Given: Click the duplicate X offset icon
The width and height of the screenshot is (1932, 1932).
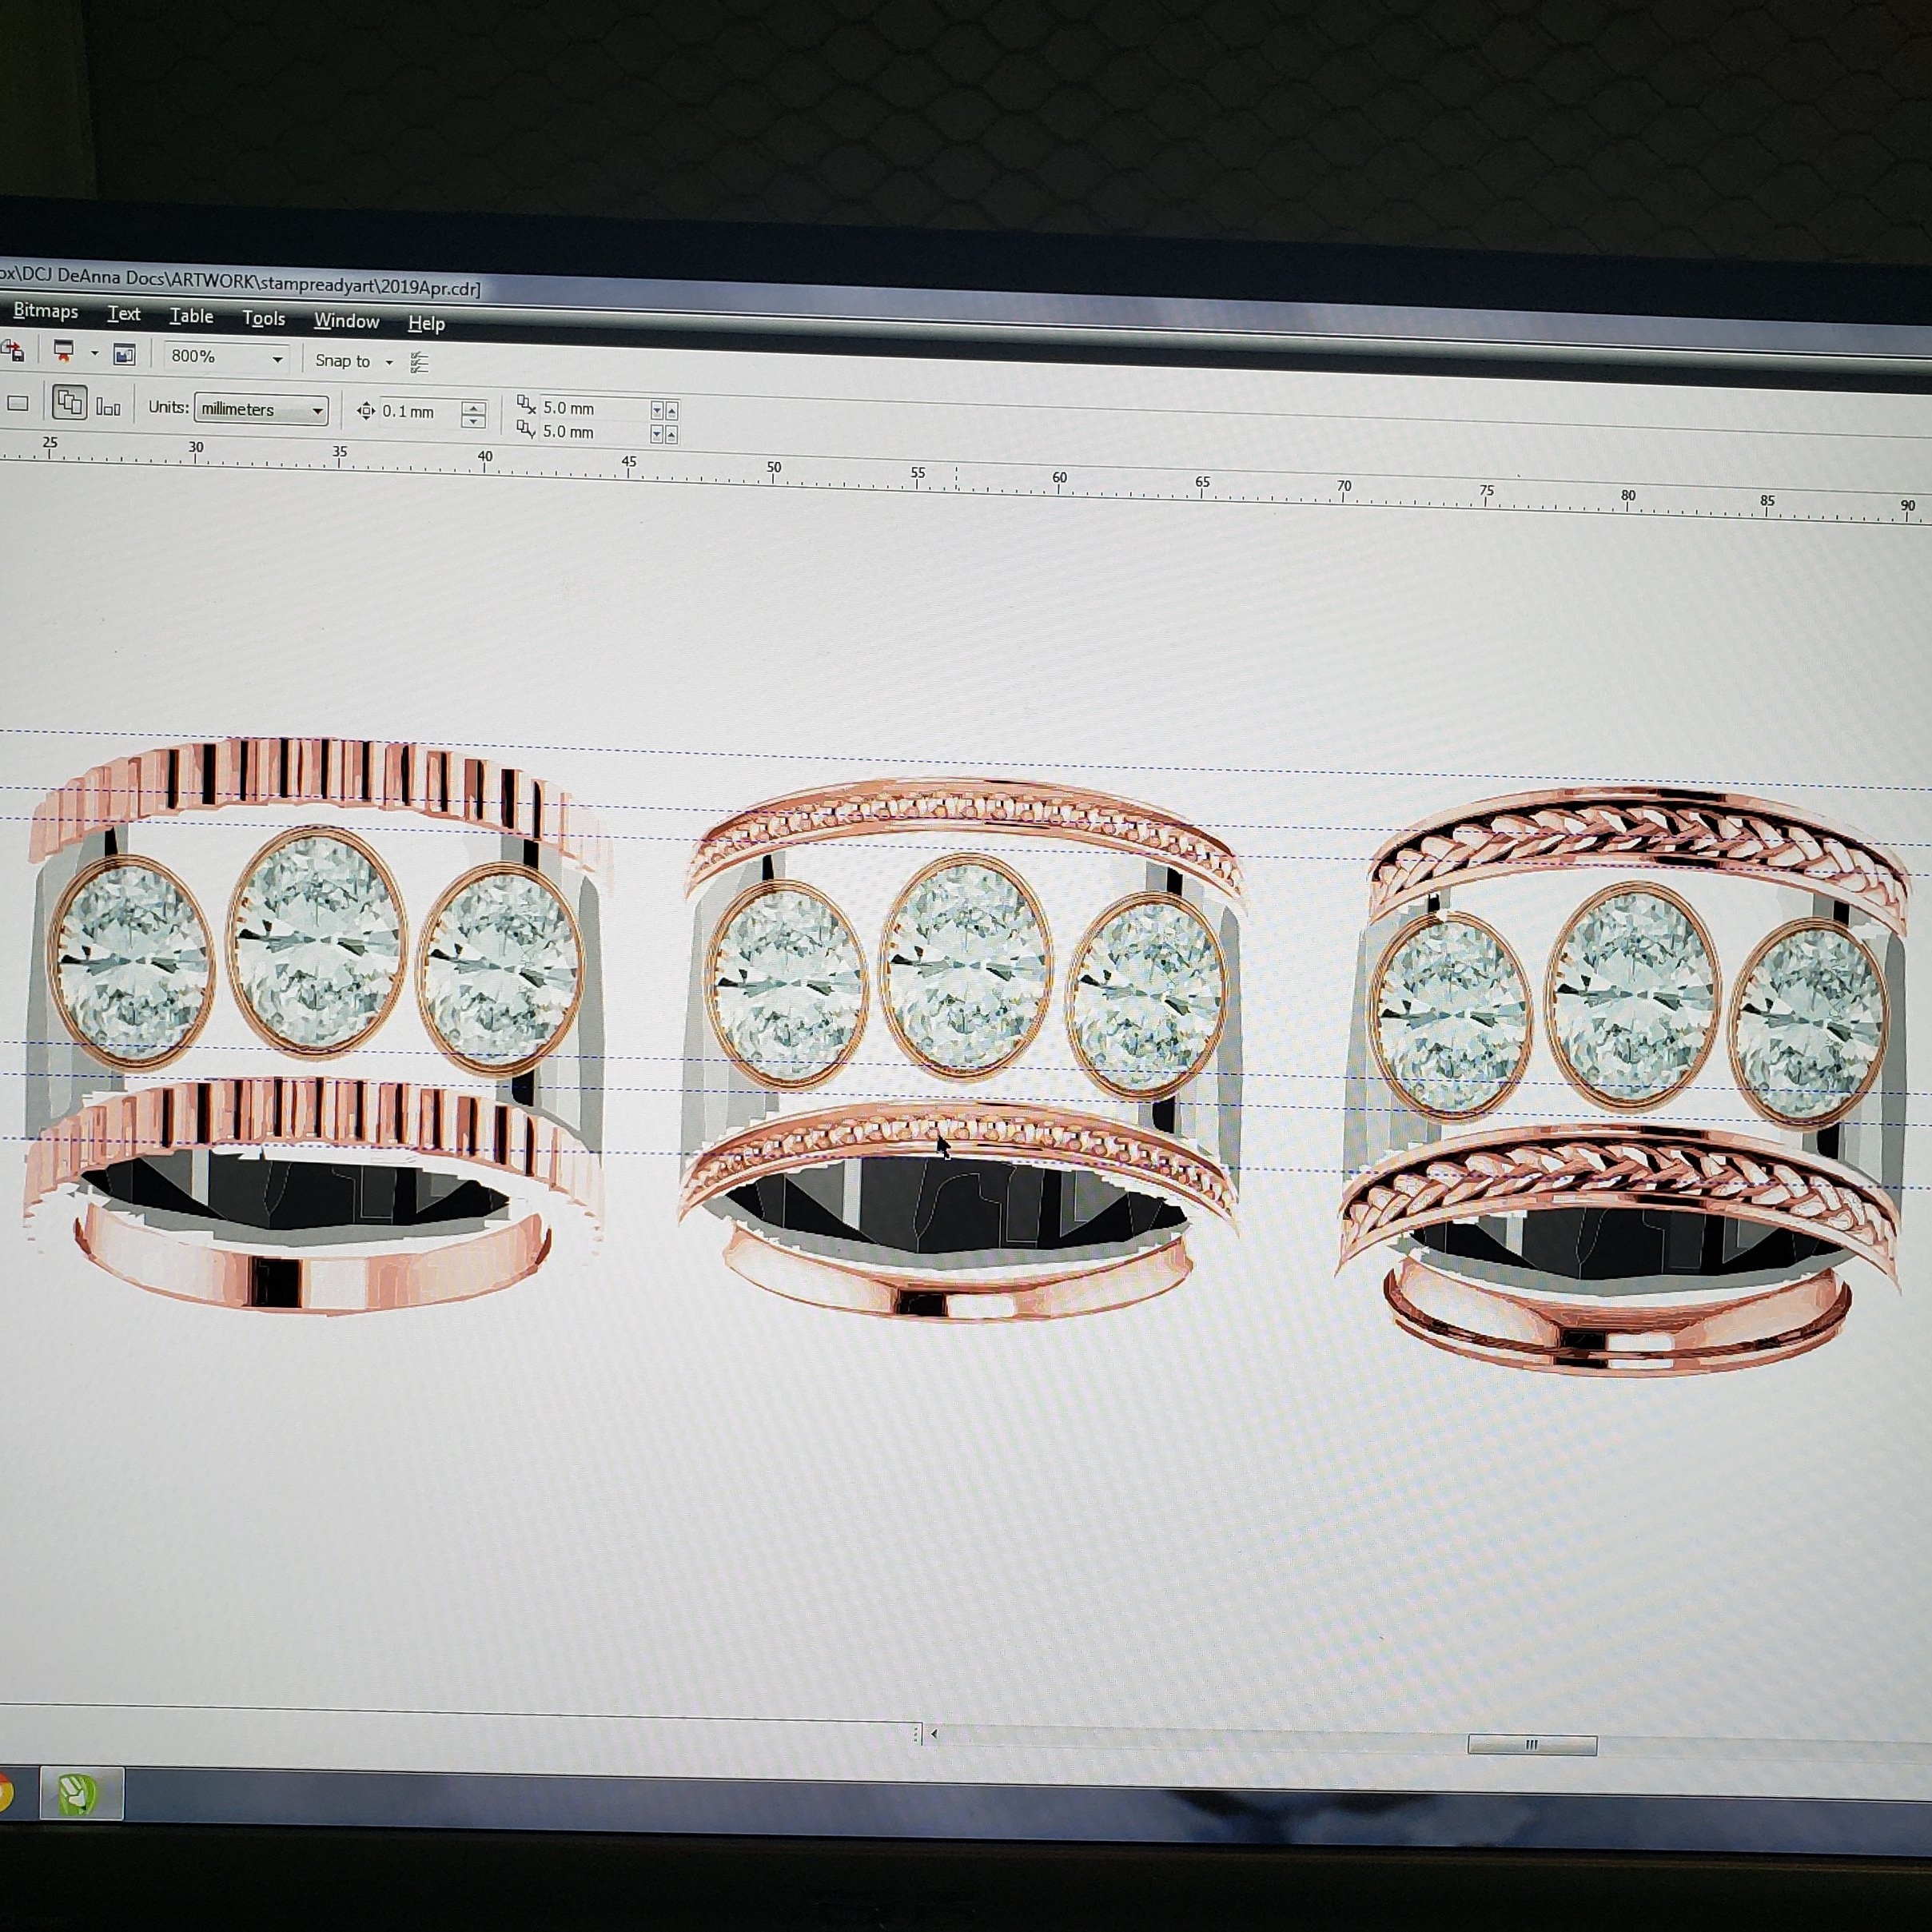Looking at the screenshot, I should pos(526,404).
